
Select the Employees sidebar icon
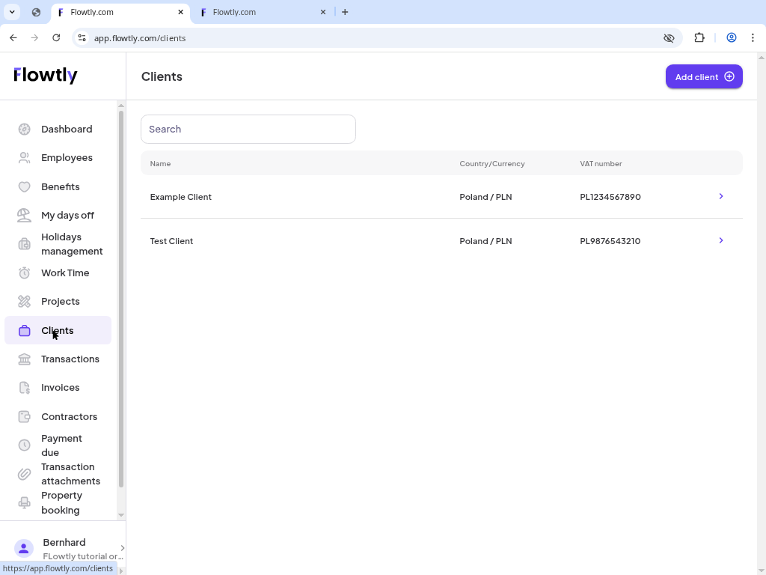(24, 157)
